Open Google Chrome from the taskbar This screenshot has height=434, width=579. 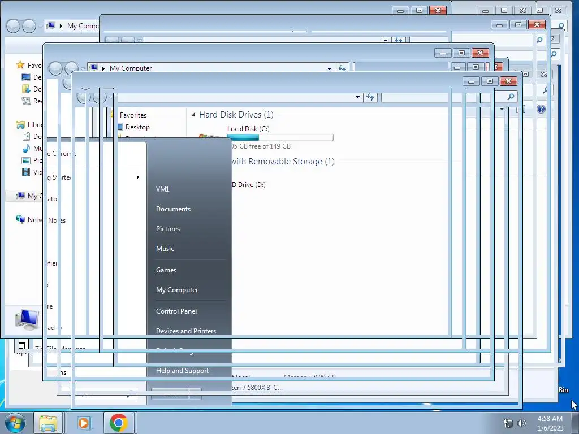coord(119,423)
